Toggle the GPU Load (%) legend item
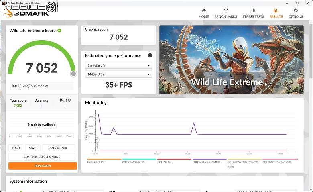Screen dimensions: 313x192 [x=174, y=161]
